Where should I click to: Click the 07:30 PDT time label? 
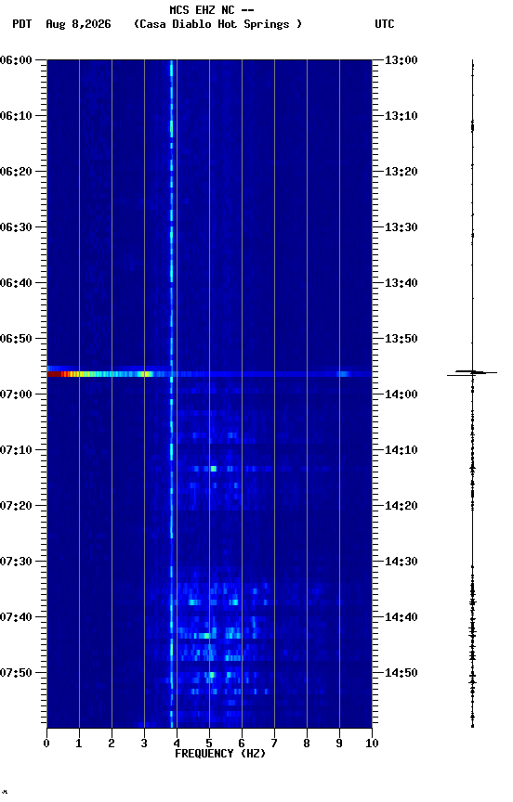16,562
